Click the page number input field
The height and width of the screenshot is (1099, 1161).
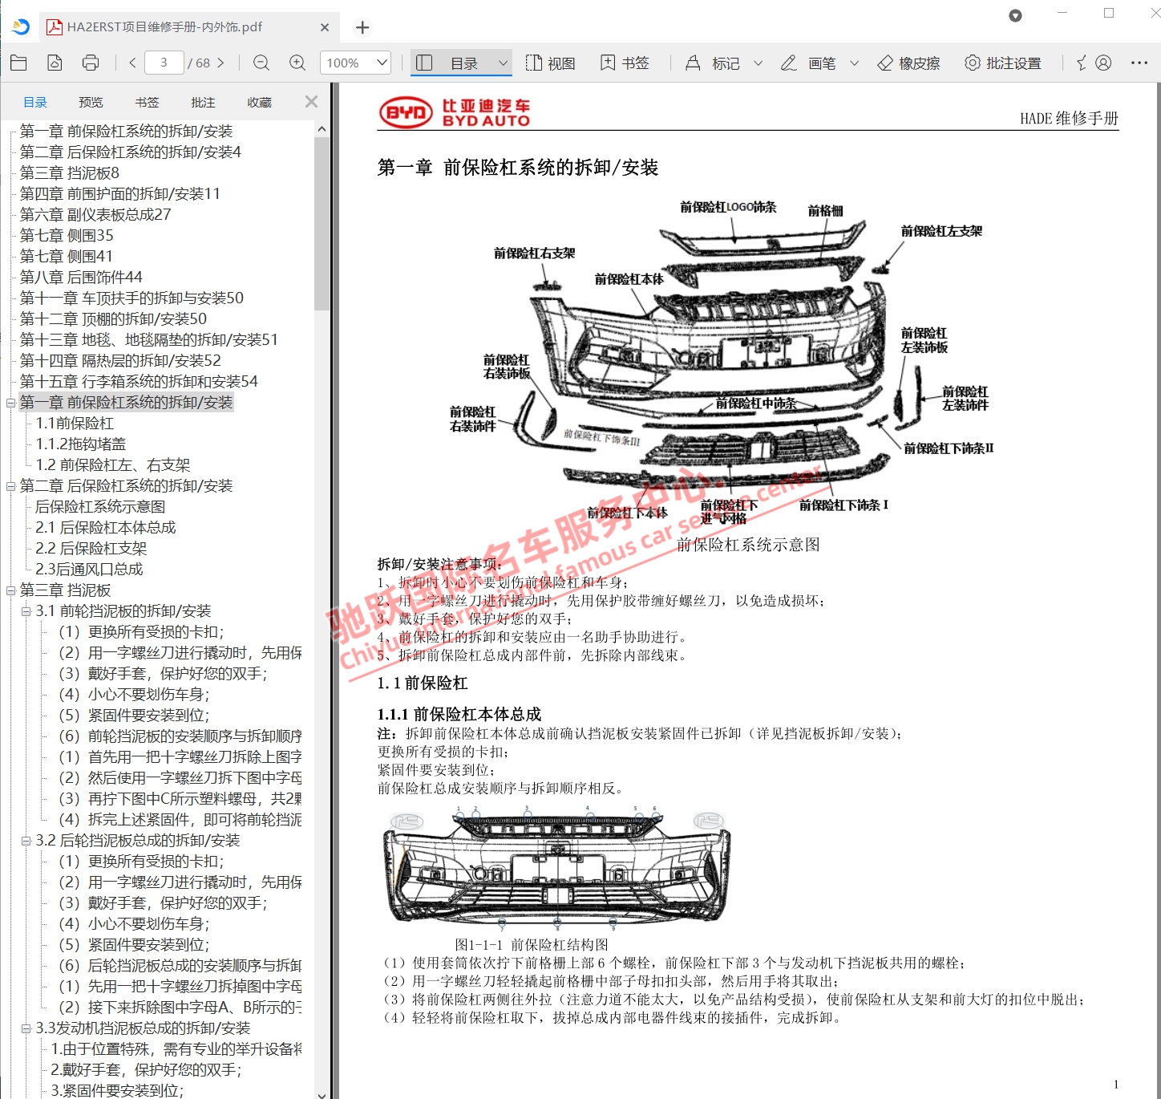coord(164,62)
